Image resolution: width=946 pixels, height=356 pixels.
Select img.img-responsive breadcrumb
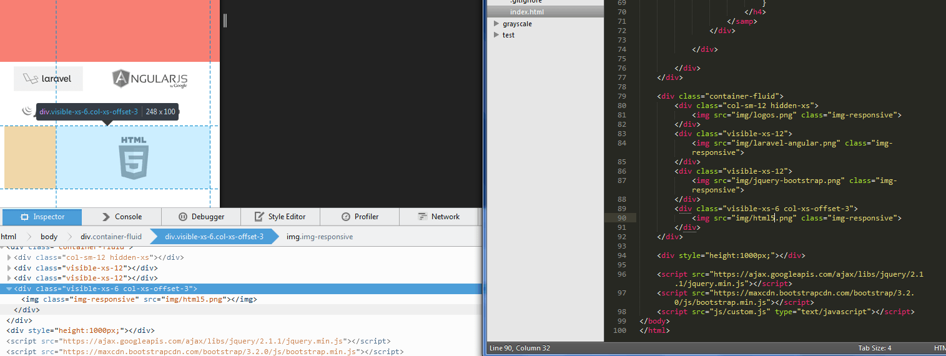pos(320,237)
